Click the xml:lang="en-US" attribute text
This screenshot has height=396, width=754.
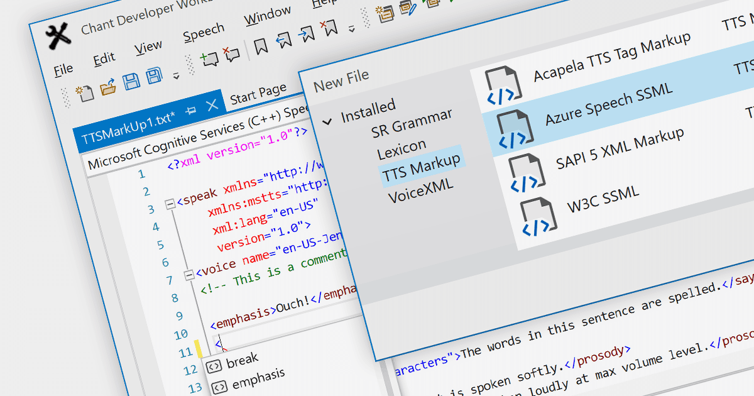266,217
